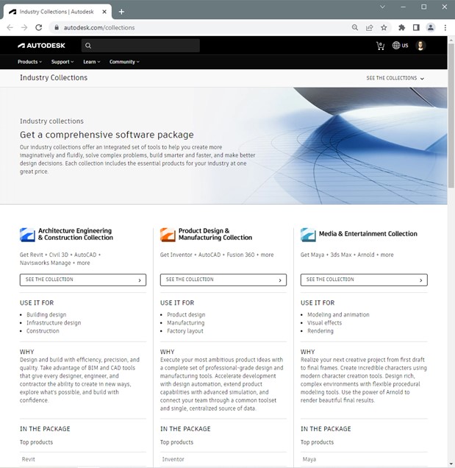Click the globe US region selector

(400, 46)
